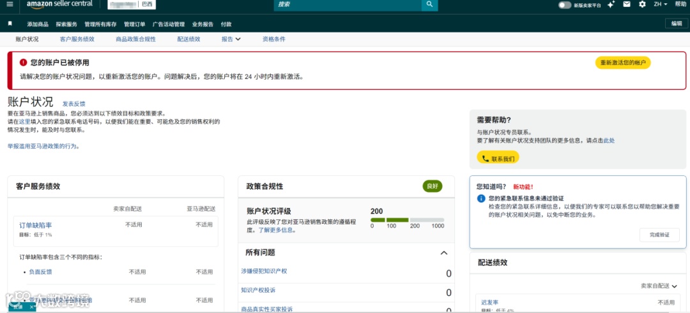Image resolution: width=690 pixels, height=313 pixels.
Task: Click the blue info icon in the notice
Action: tap(482, 198)
